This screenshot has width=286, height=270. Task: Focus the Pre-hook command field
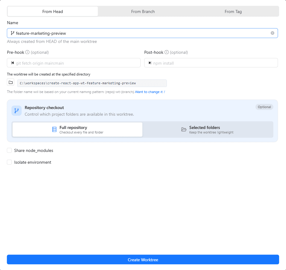click(74, 63)
